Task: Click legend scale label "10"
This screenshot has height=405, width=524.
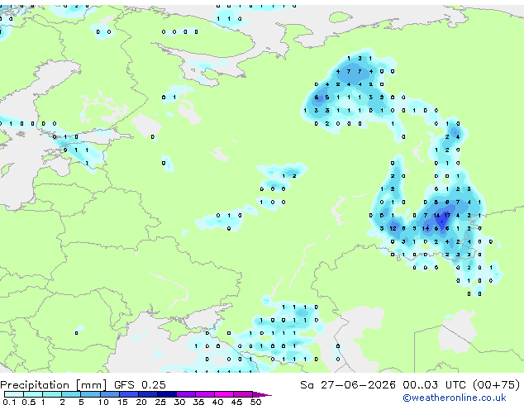Action: pos(103,402)
